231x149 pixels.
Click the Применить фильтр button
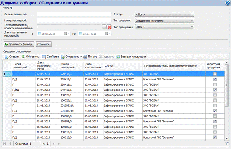19,44
